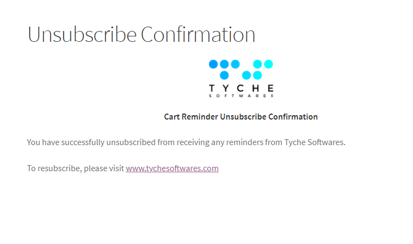413x244 pixels.
Task: Click the words "please visit" before the URL
Action: click(104, 168)
